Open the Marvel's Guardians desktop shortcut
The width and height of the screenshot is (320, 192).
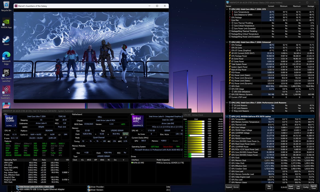[6, 92]
